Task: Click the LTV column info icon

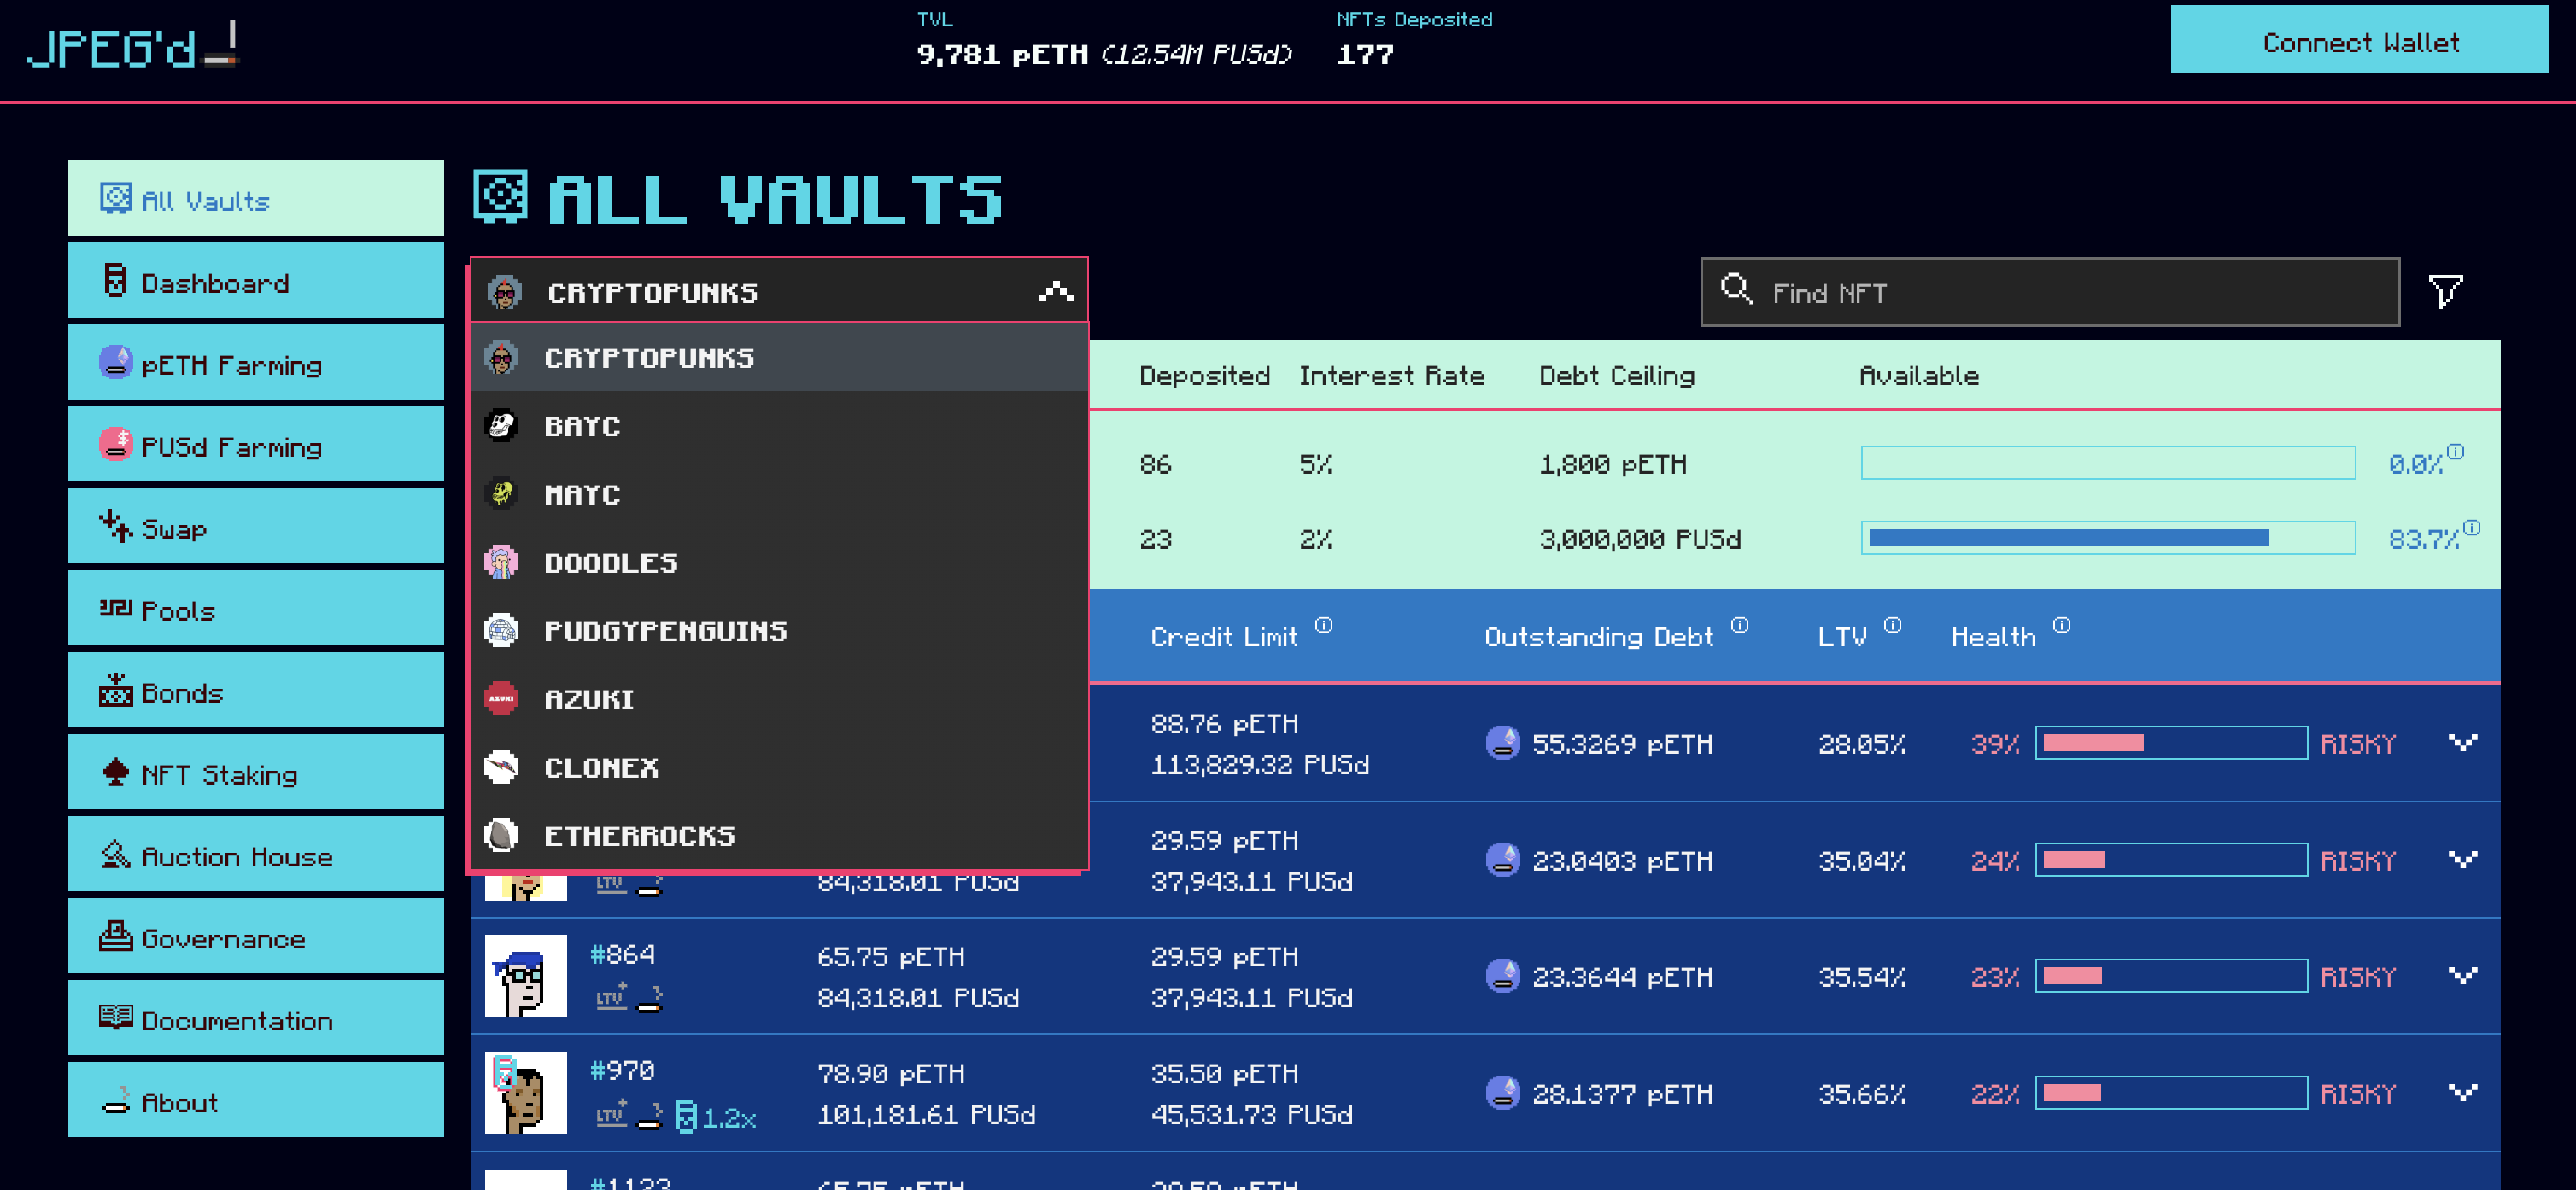Action: pyautogui.click(x=1892, y=626)
